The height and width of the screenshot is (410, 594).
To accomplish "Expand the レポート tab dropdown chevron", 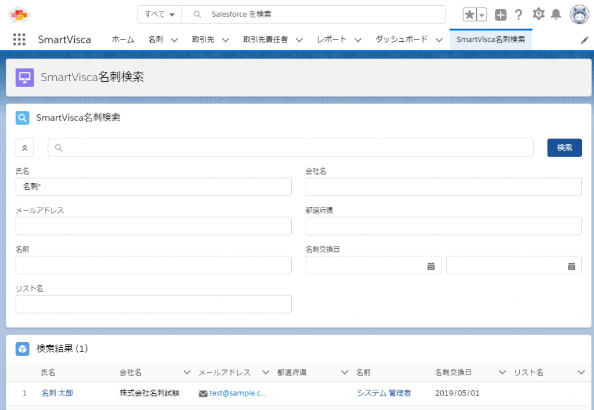I will [358, 40].
